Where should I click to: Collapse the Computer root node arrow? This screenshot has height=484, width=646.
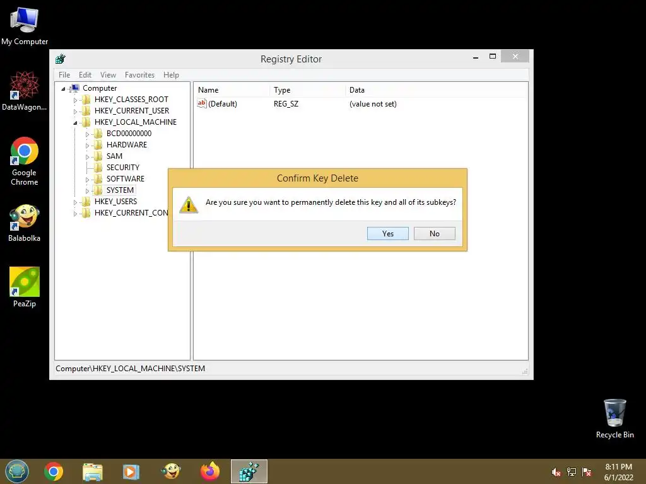[x=63, y=88]
